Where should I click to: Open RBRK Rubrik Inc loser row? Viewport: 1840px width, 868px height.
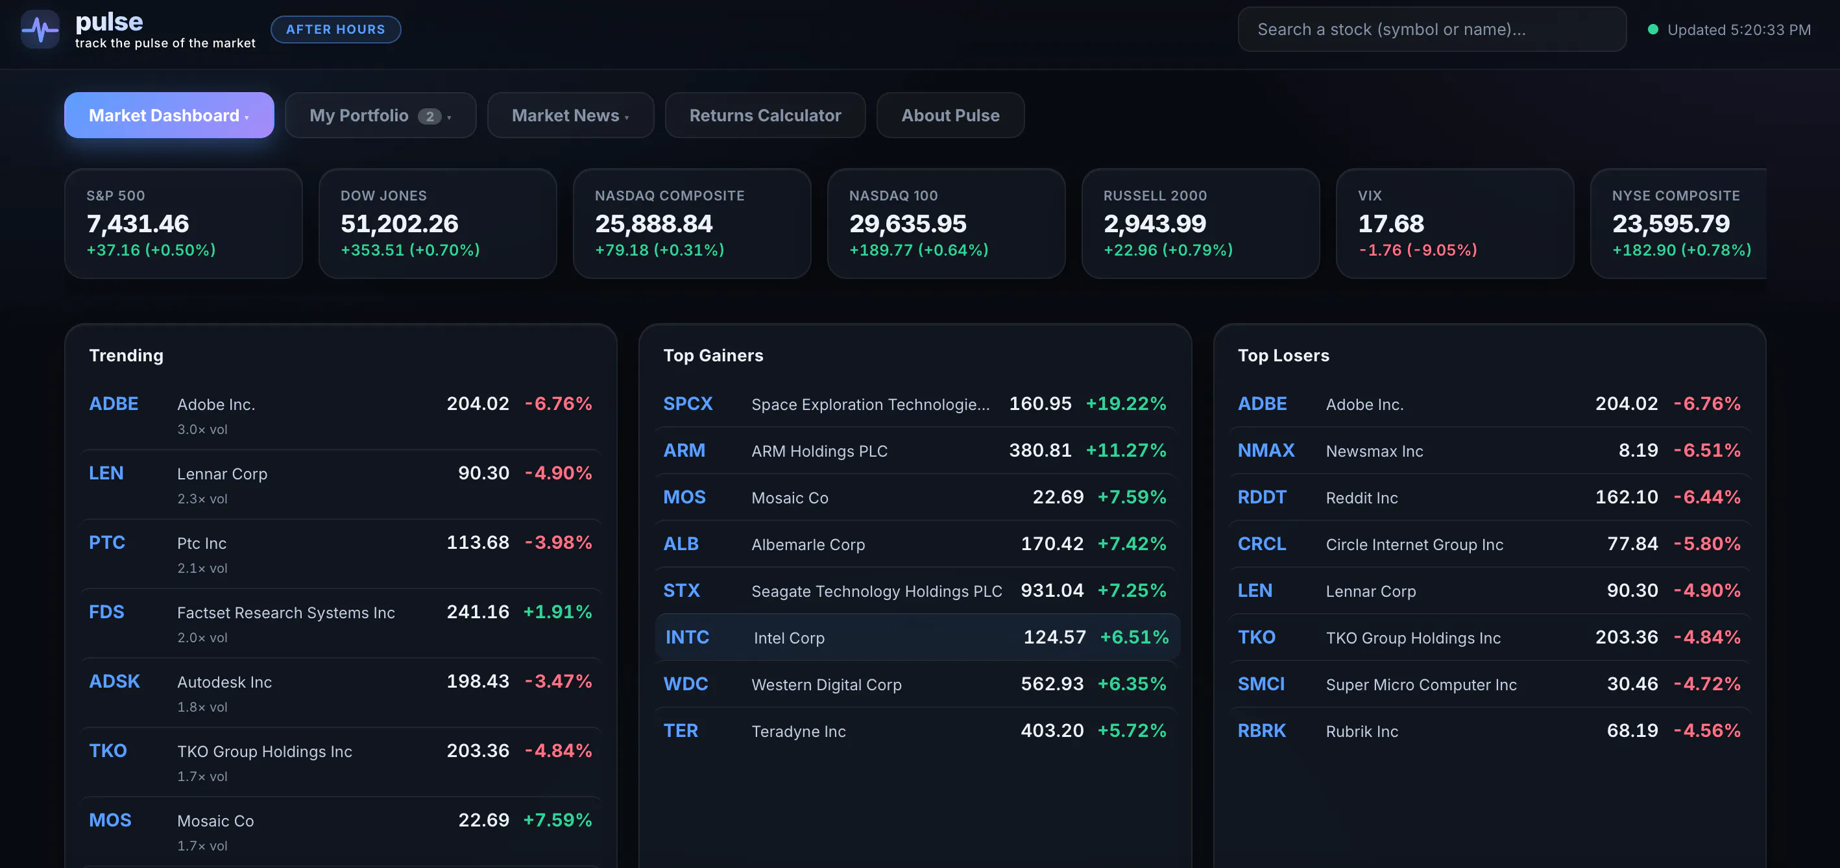coord(1490,731)
